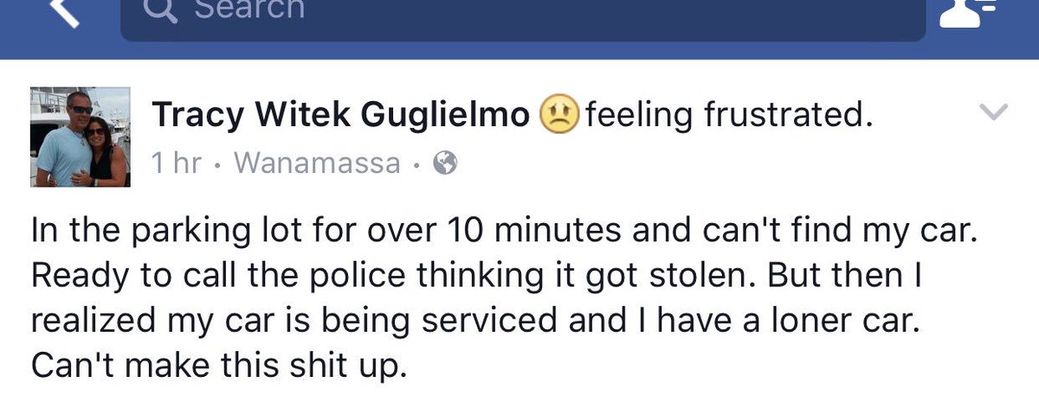The height and width of the screenshot is (402, 1039).
Task: Click the globe public privacy icon
Action: (444, 163)
